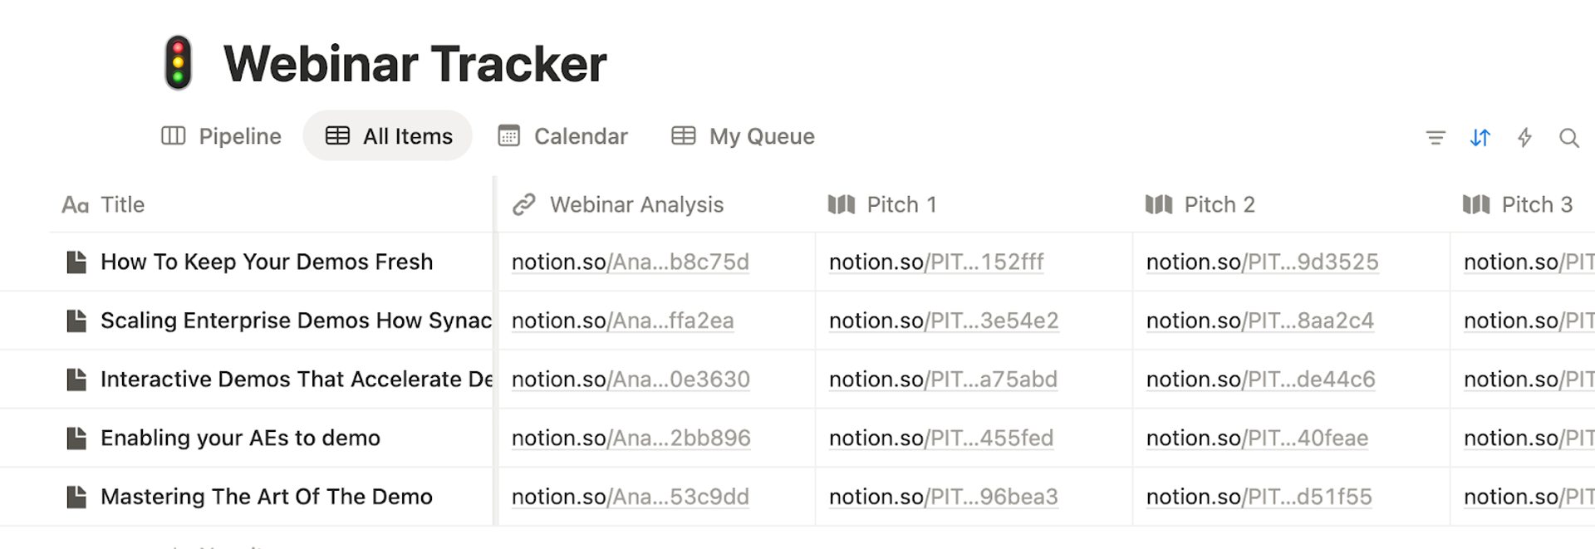The width and height of the screenshot is (1595, 549).
Task: Open automations lightning bolt icon
Action: pos(1524,138)
